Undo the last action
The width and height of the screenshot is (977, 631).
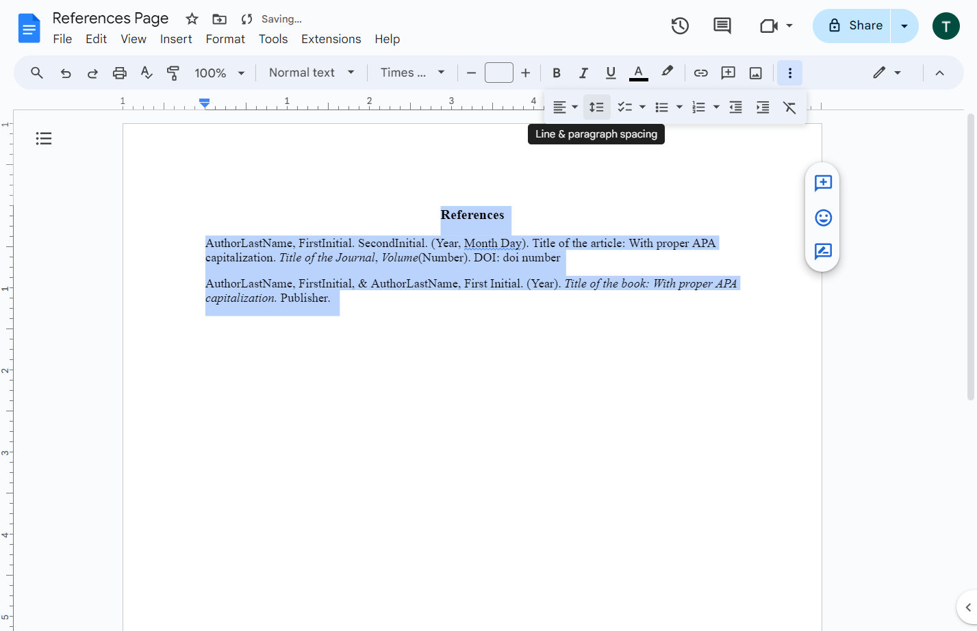pos(66,73)
